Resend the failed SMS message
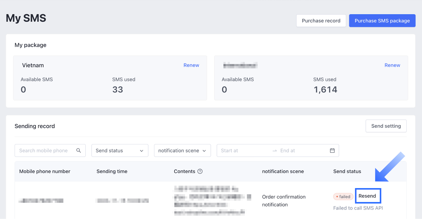The width and height of the screenshot is (422, 219). [x=367, y=196]
